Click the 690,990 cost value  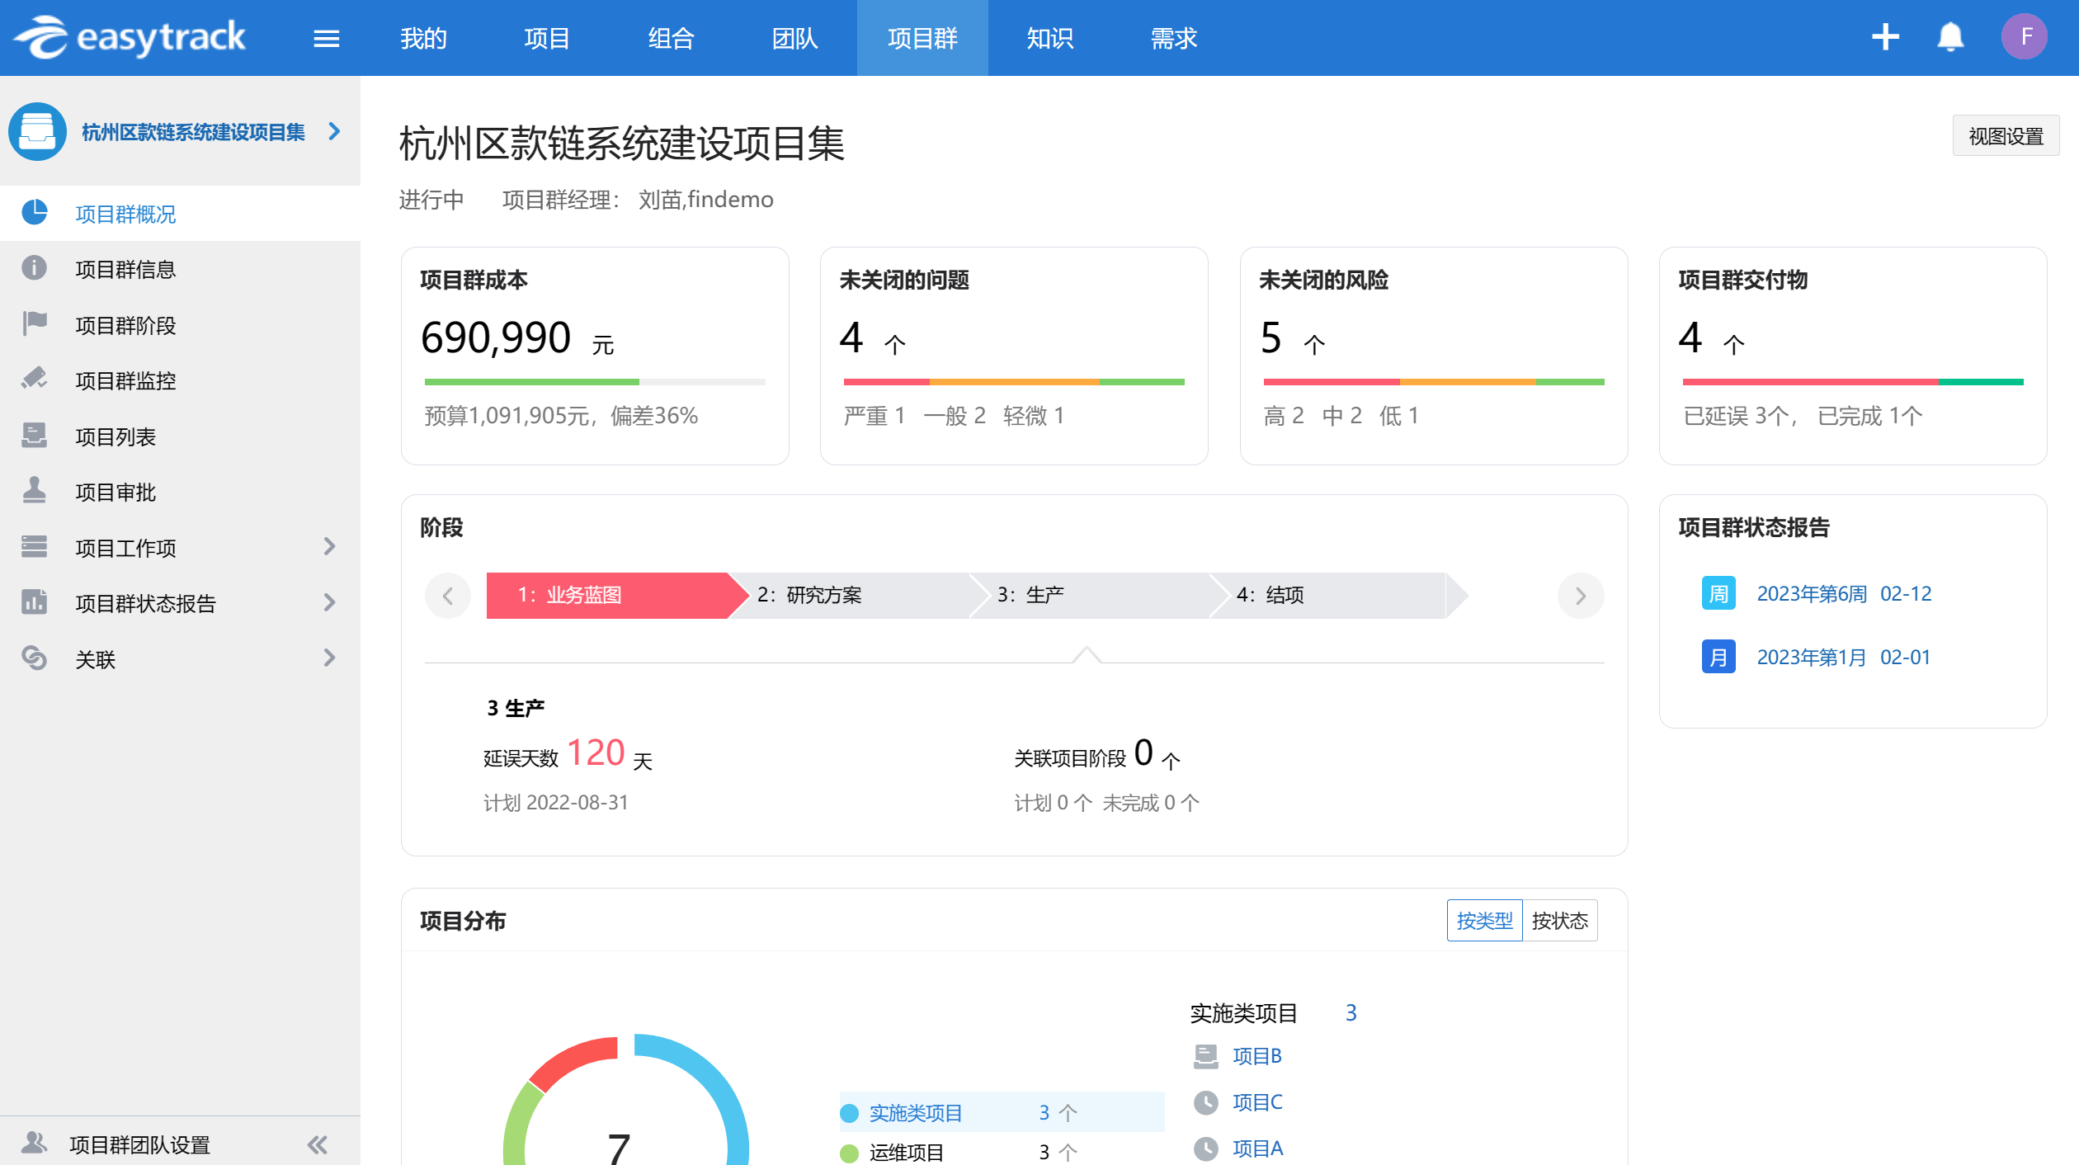coord(496,337)
